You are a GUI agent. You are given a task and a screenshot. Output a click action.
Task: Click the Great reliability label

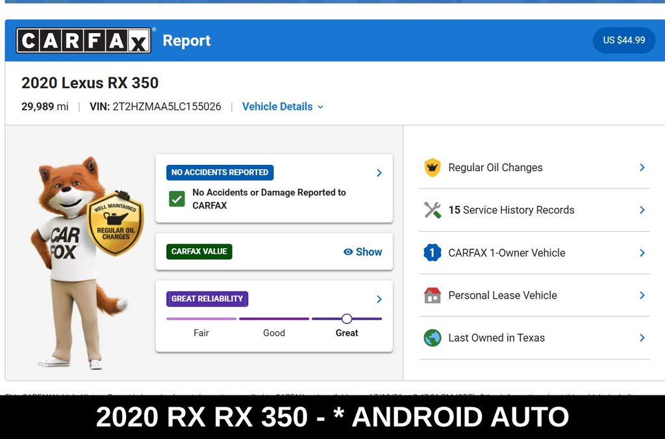347,333
